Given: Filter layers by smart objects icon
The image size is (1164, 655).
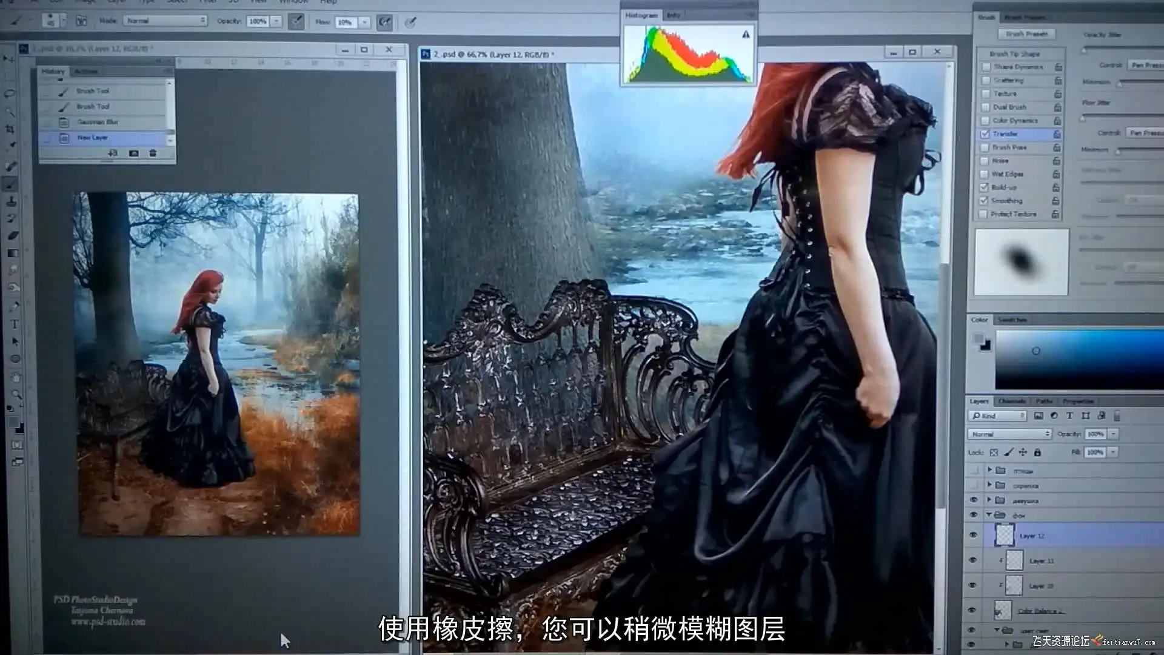Looking at the screenshot, I should click(x=1101, y=415).
